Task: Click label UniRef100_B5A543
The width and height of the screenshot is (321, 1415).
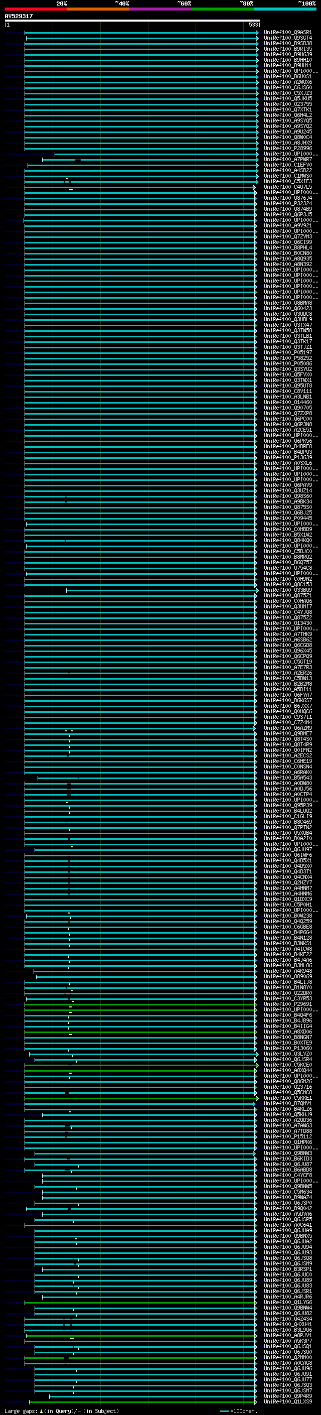Action: tap(287, 778)
